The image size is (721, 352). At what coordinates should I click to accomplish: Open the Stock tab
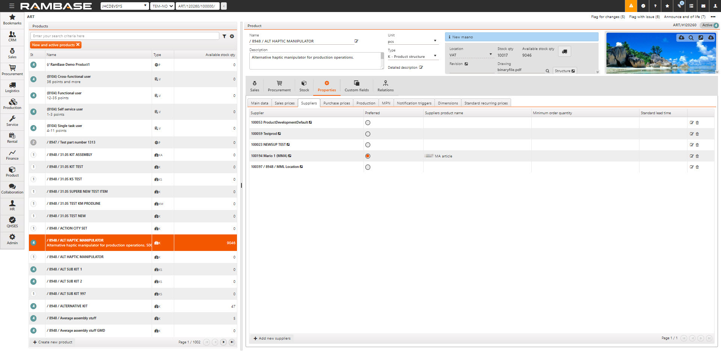coord(304,86)
